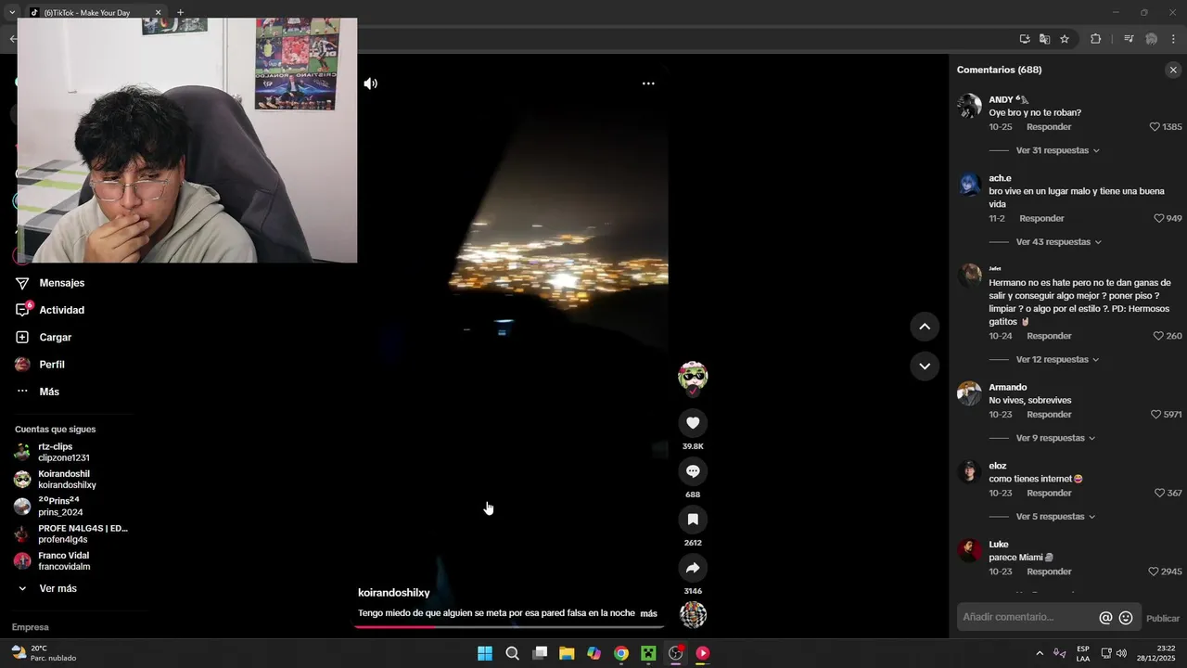Like ANDY's comment showing 1385
Image resolution: width=1187 pixels, height=668 pixels.
(1155, 127)
